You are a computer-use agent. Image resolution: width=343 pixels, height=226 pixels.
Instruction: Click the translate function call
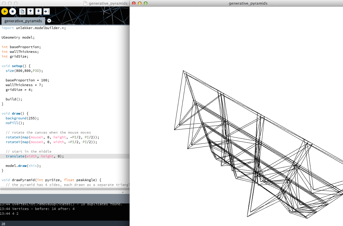15,156
